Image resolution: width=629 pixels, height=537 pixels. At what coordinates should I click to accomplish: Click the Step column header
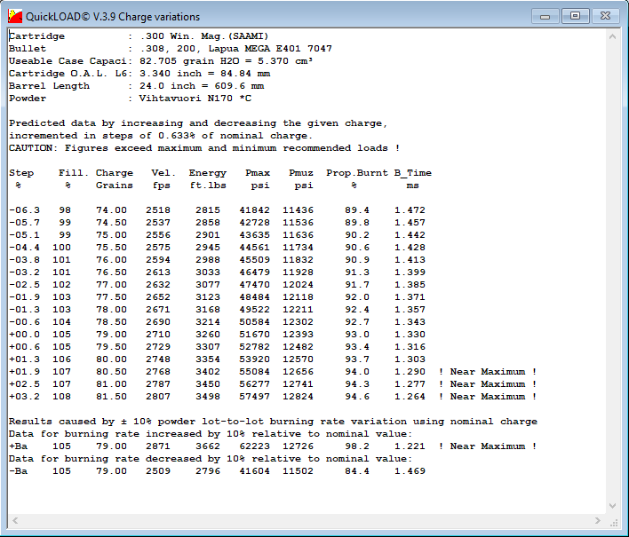pyautogui.click(x=21, y=173)
